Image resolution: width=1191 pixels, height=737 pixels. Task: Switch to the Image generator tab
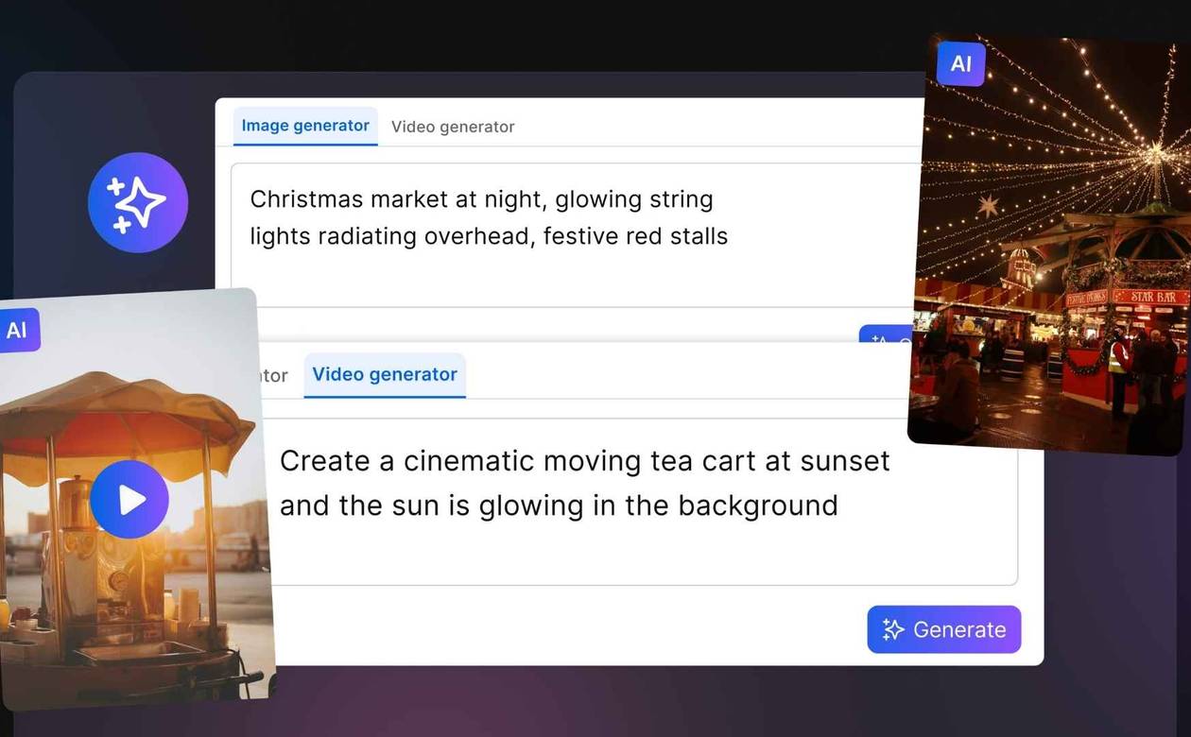[305, 126]
